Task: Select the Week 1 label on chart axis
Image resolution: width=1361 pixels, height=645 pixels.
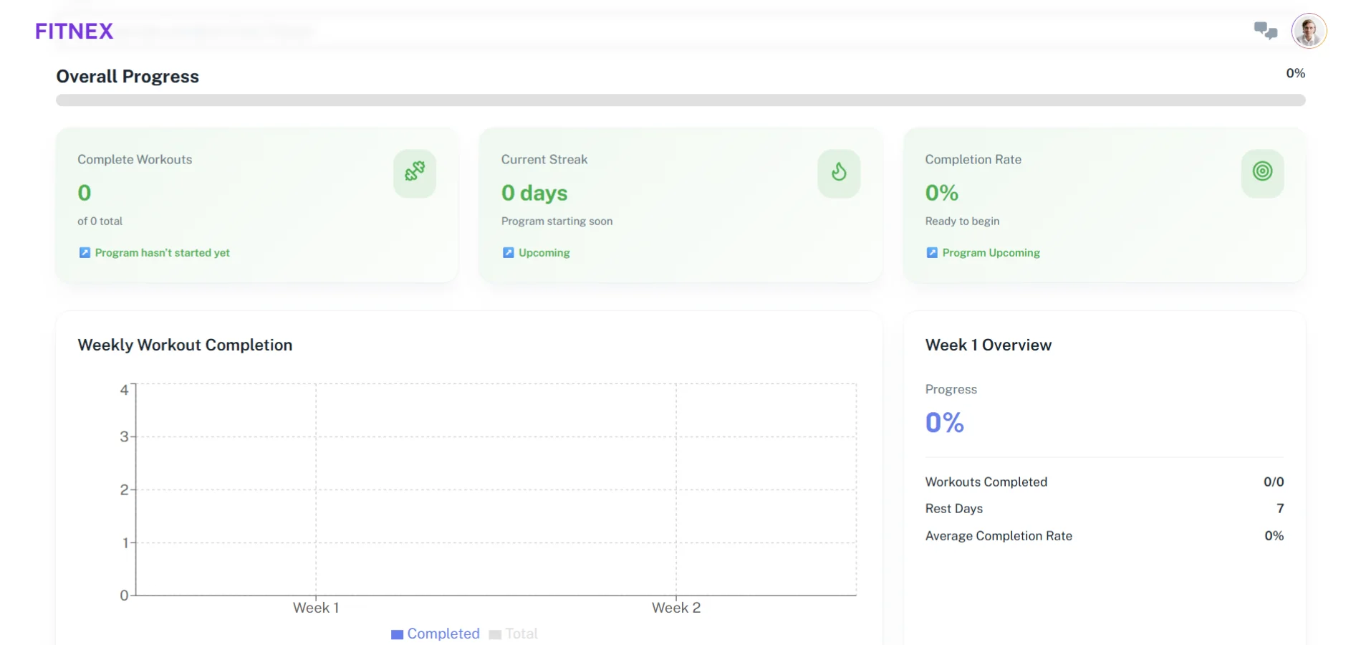Action: 316,608
